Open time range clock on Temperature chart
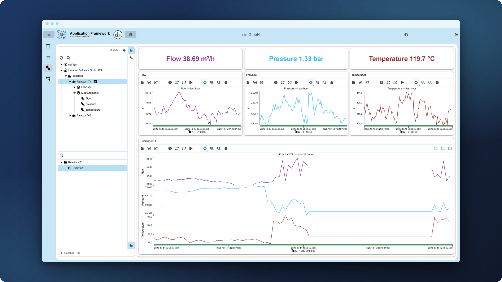The height and width of the screenshot is (282, 502). 381,83
